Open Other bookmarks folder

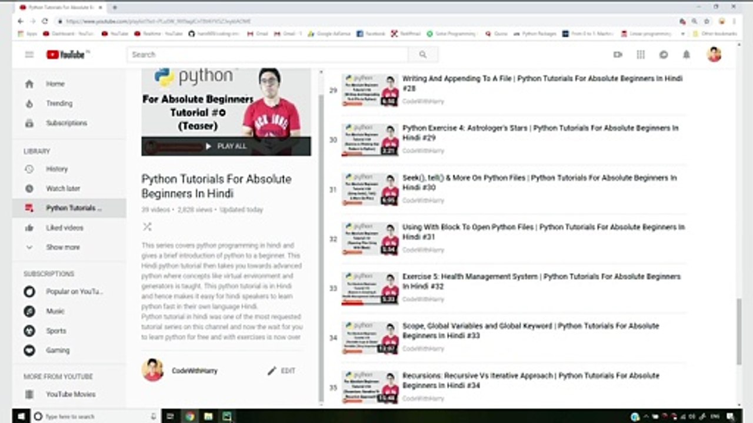(x=715, y=34)
